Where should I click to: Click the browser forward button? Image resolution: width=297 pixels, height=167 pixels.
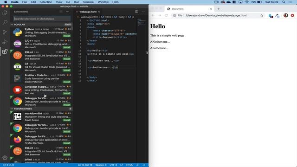tap(160, 15)
